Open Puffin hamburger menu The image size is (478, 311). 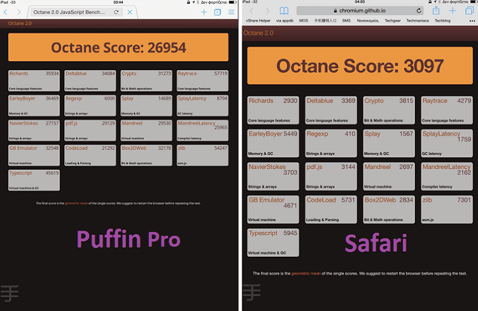(232, 12)
